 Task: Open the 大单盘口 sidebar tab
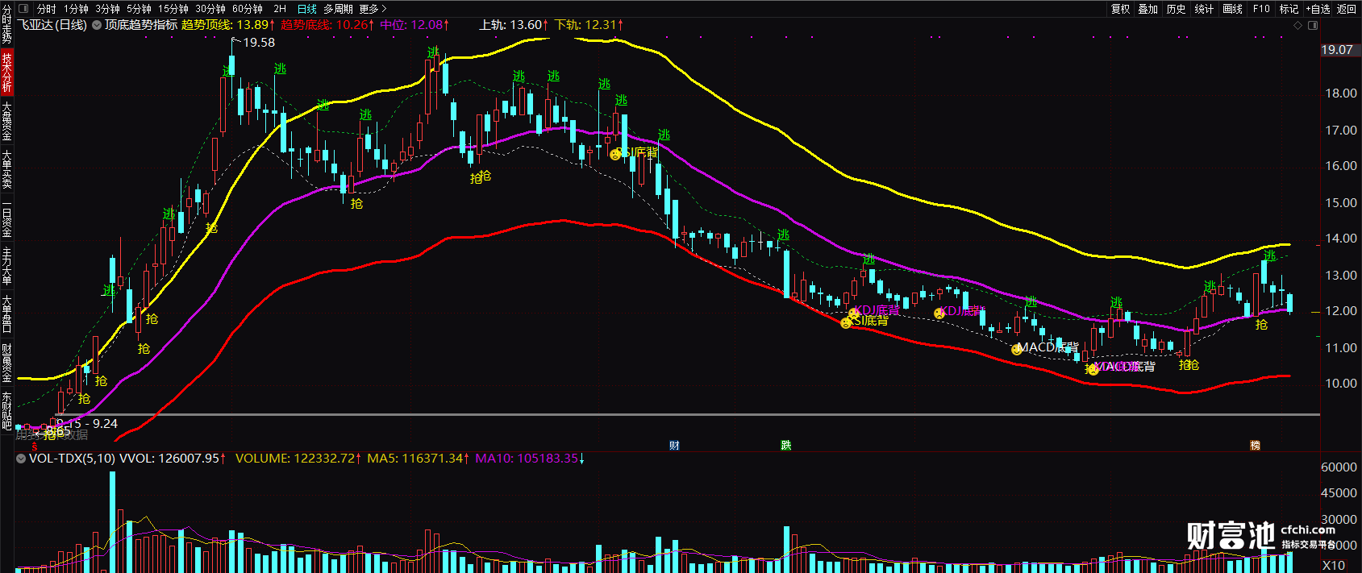6,315
